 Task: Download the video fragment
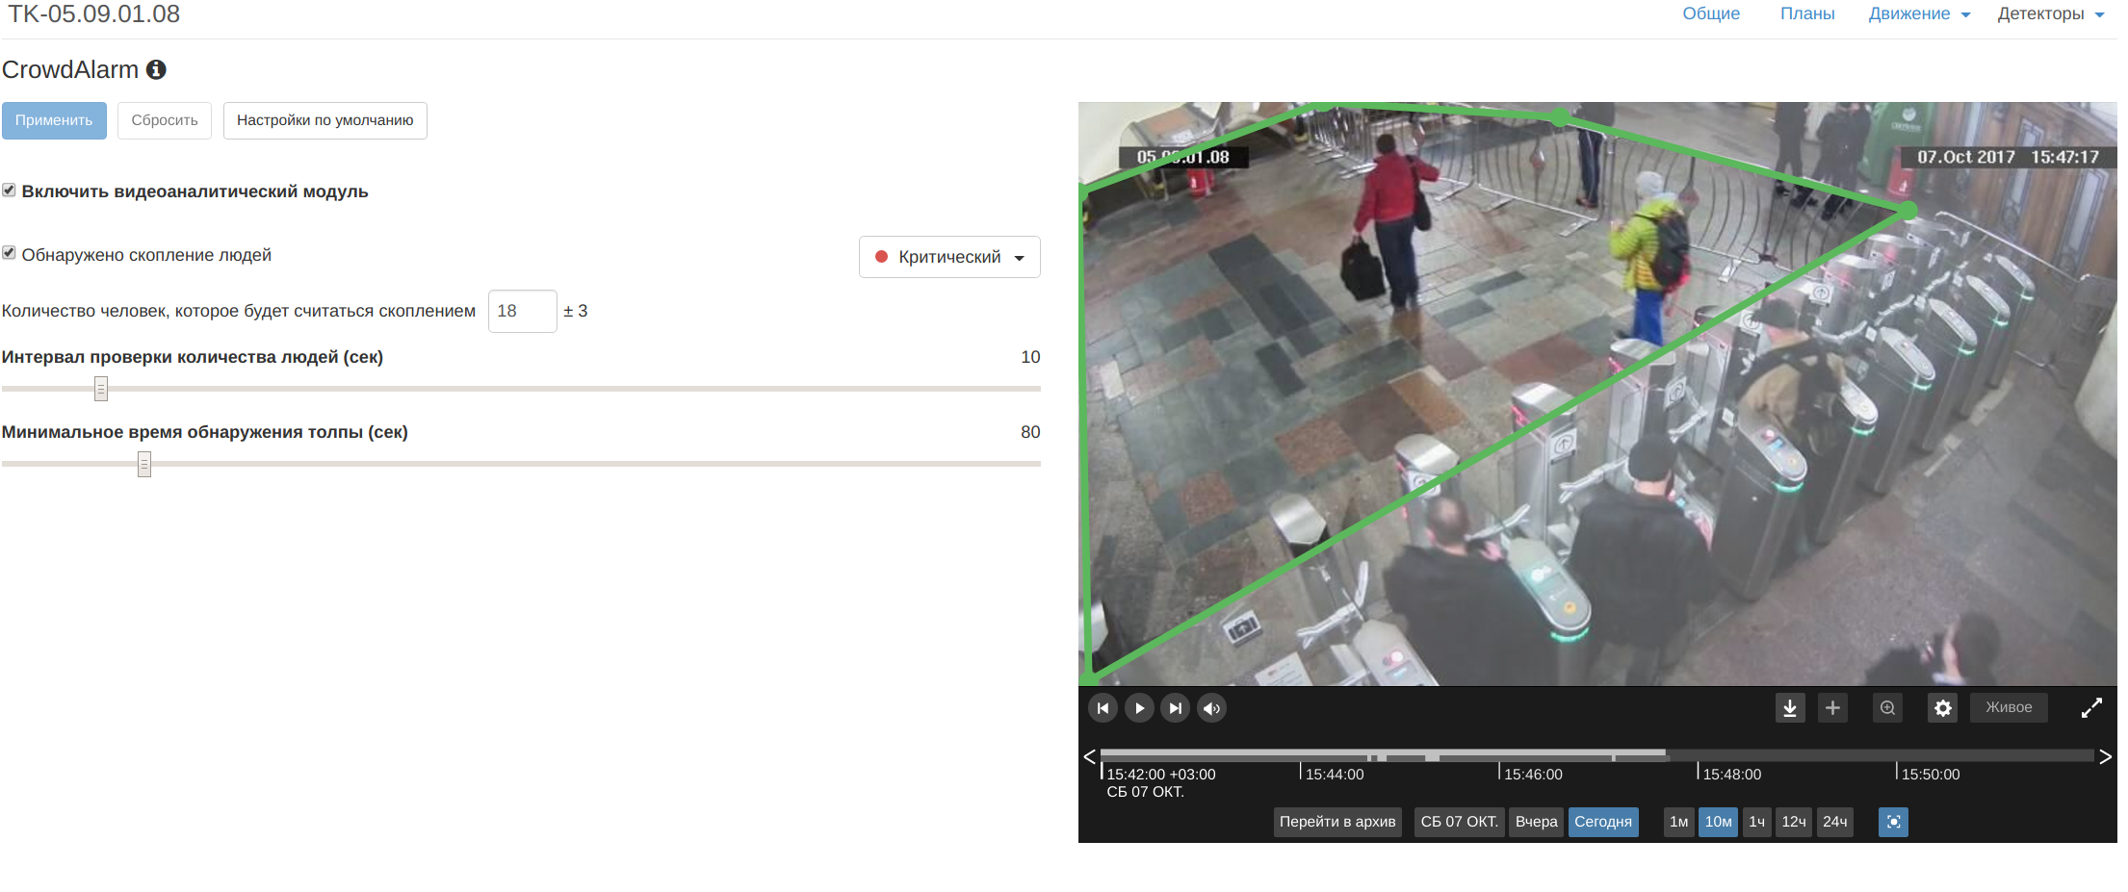1790,708
